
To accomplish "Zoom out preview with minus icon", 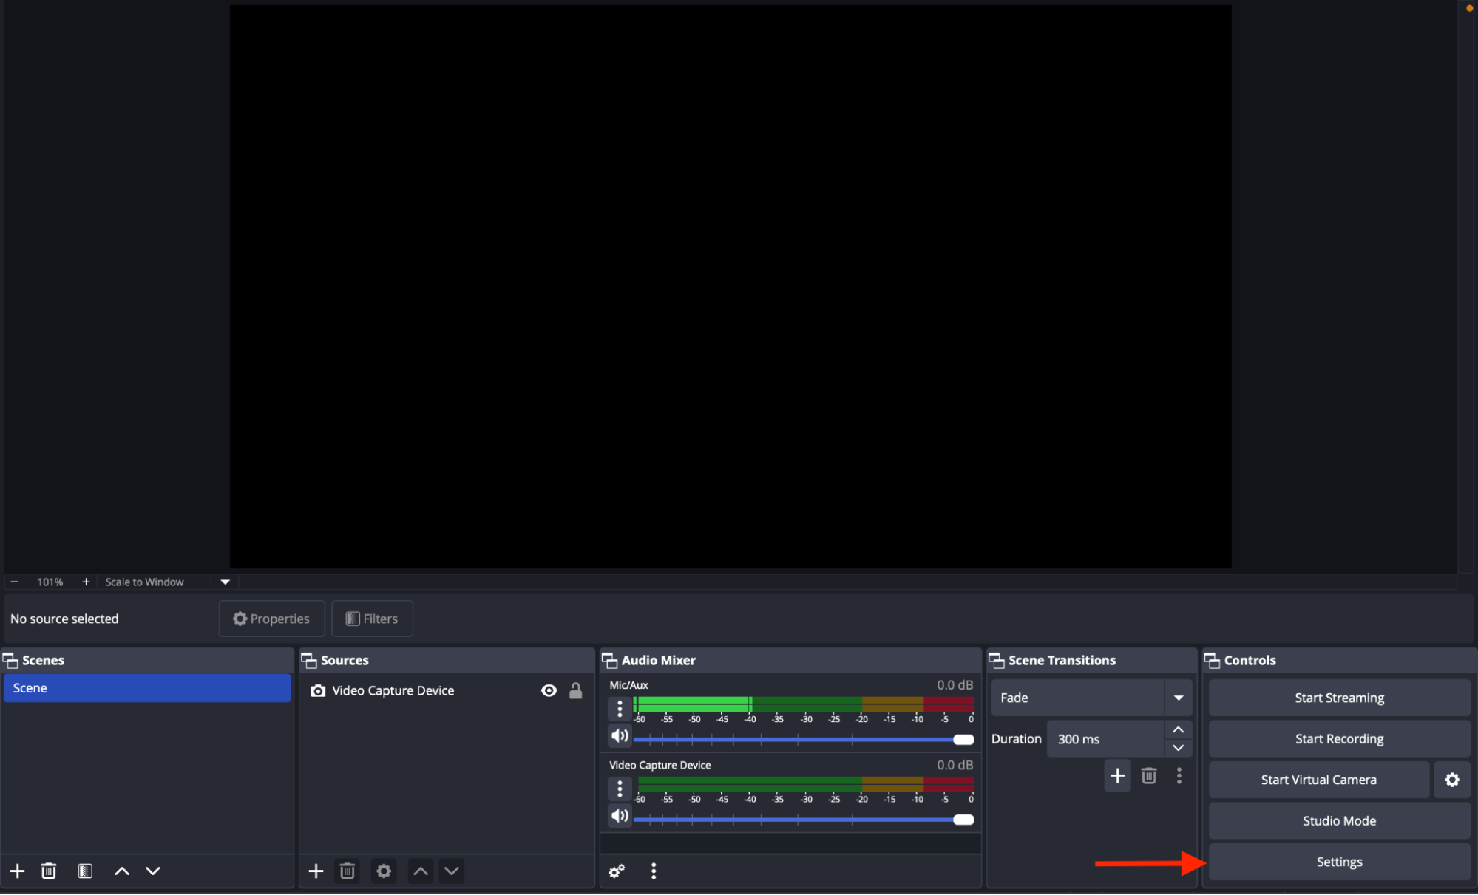I will [14, 582].
